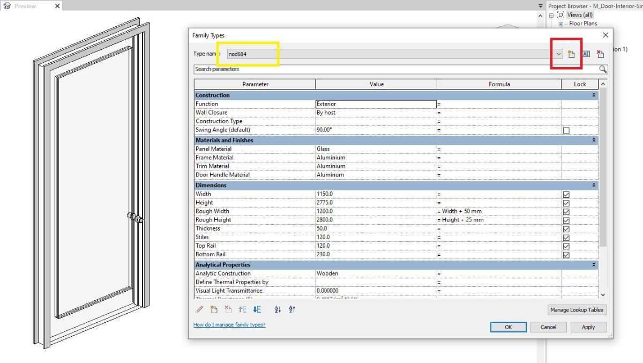Collapse the Dimensions parameter group

point(594,185)
